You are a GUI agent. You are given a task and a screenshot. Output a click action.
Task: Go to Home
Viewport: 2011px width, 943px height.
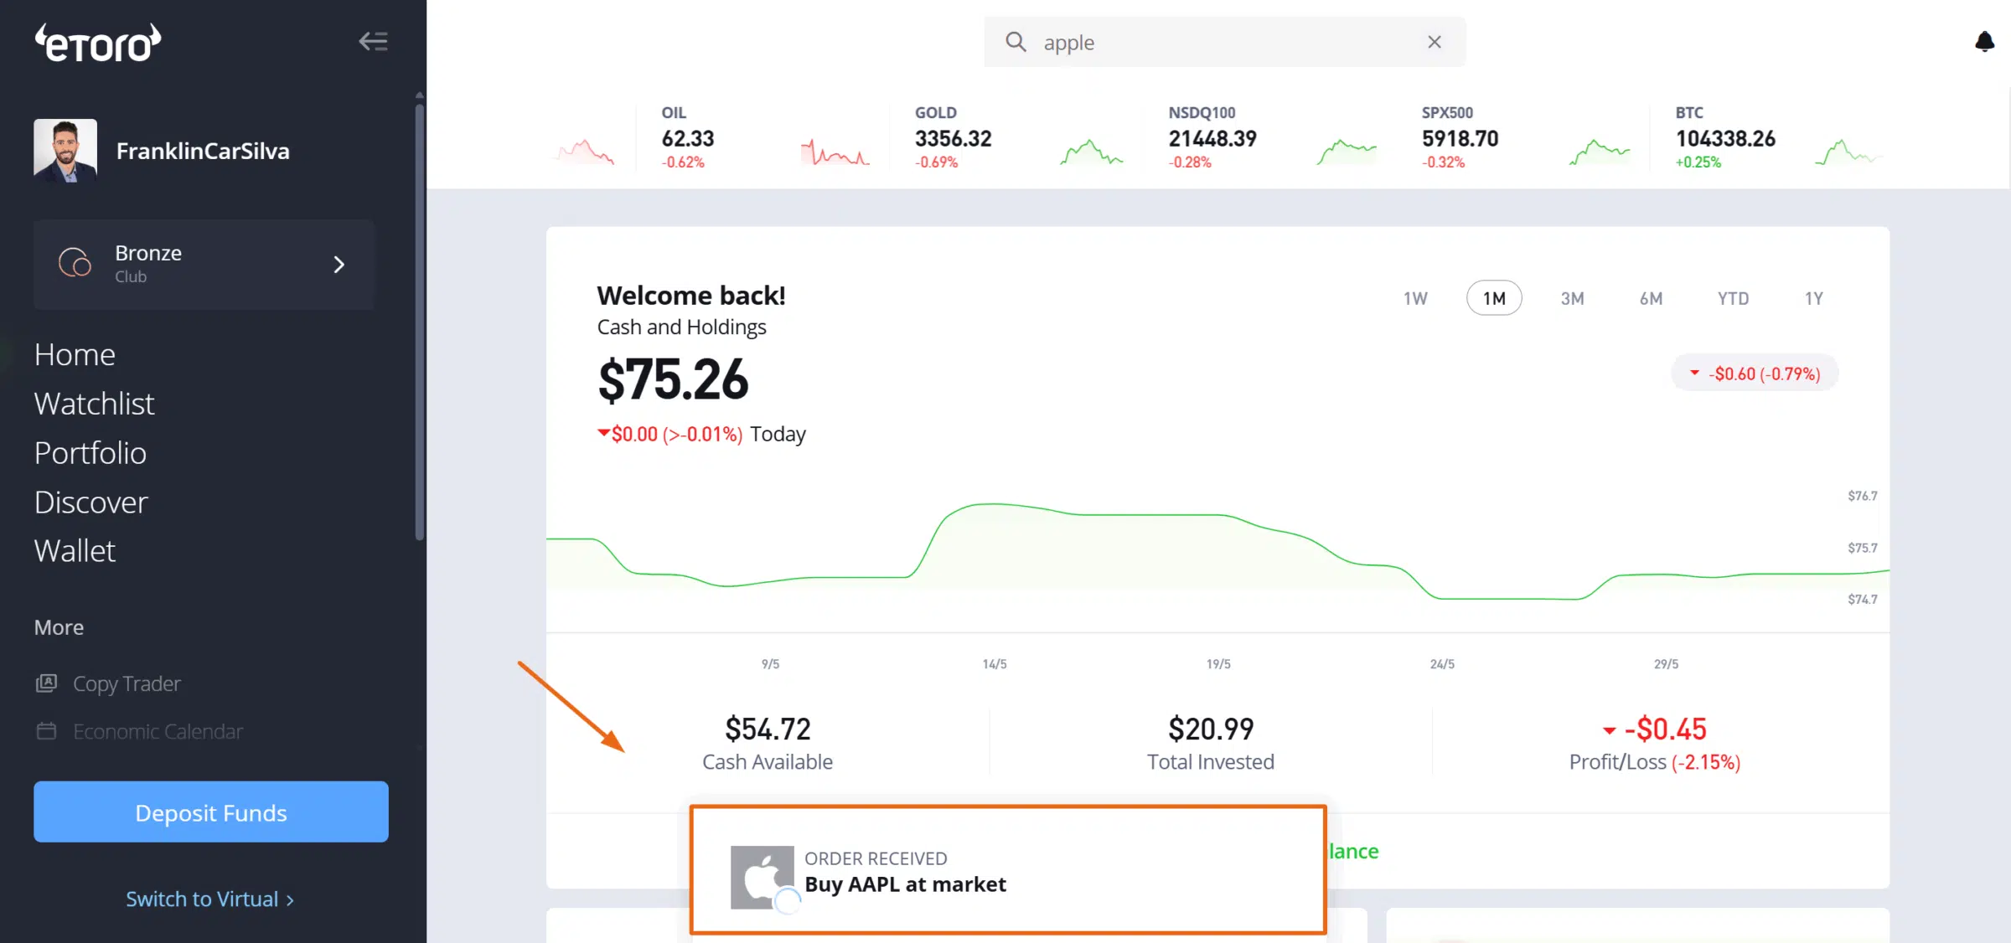[75, 354]
